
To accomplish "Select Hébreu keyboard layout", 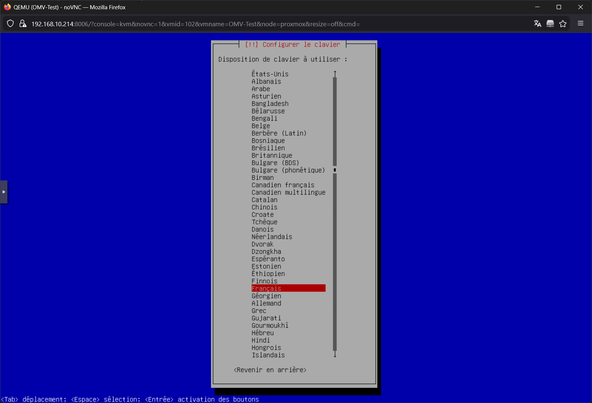I will pos(263,333).
